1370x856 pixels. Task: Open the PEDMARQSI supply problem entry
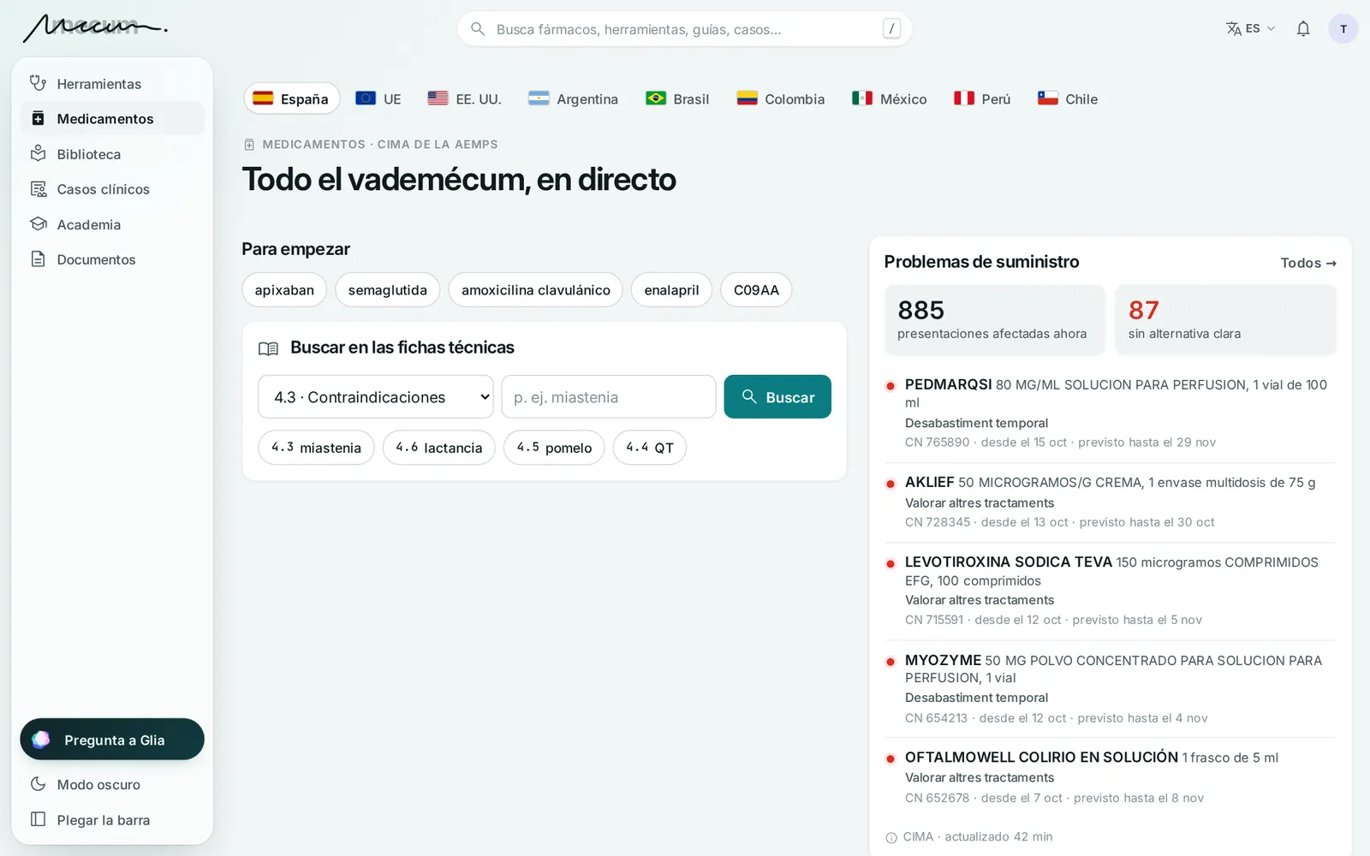tap(1111, 413)
